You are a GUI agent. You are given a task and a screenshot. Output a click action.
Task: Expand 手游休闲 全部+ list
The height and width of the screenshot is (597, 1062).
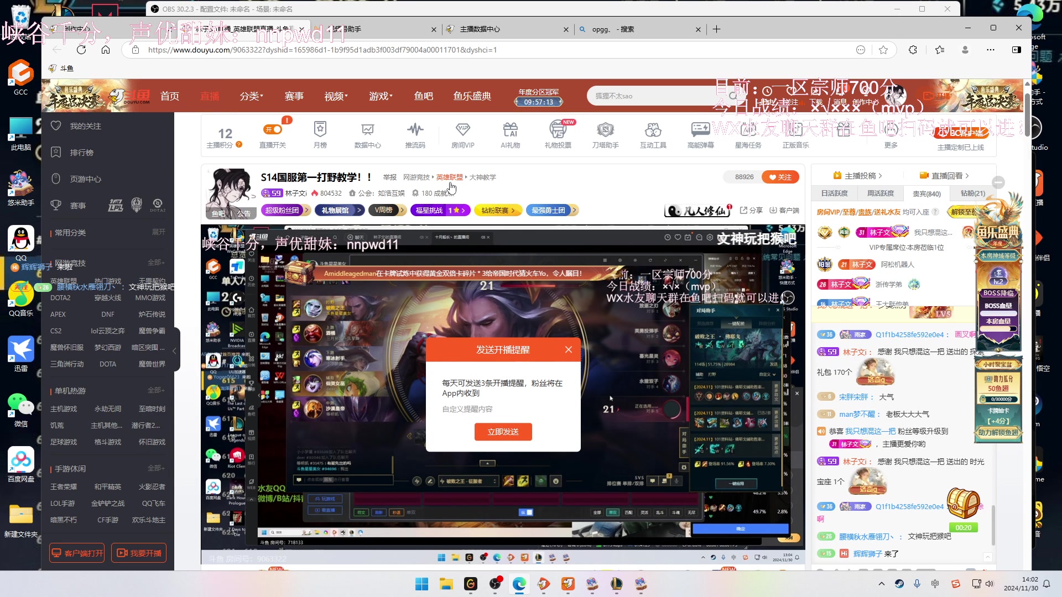[157, 468]
